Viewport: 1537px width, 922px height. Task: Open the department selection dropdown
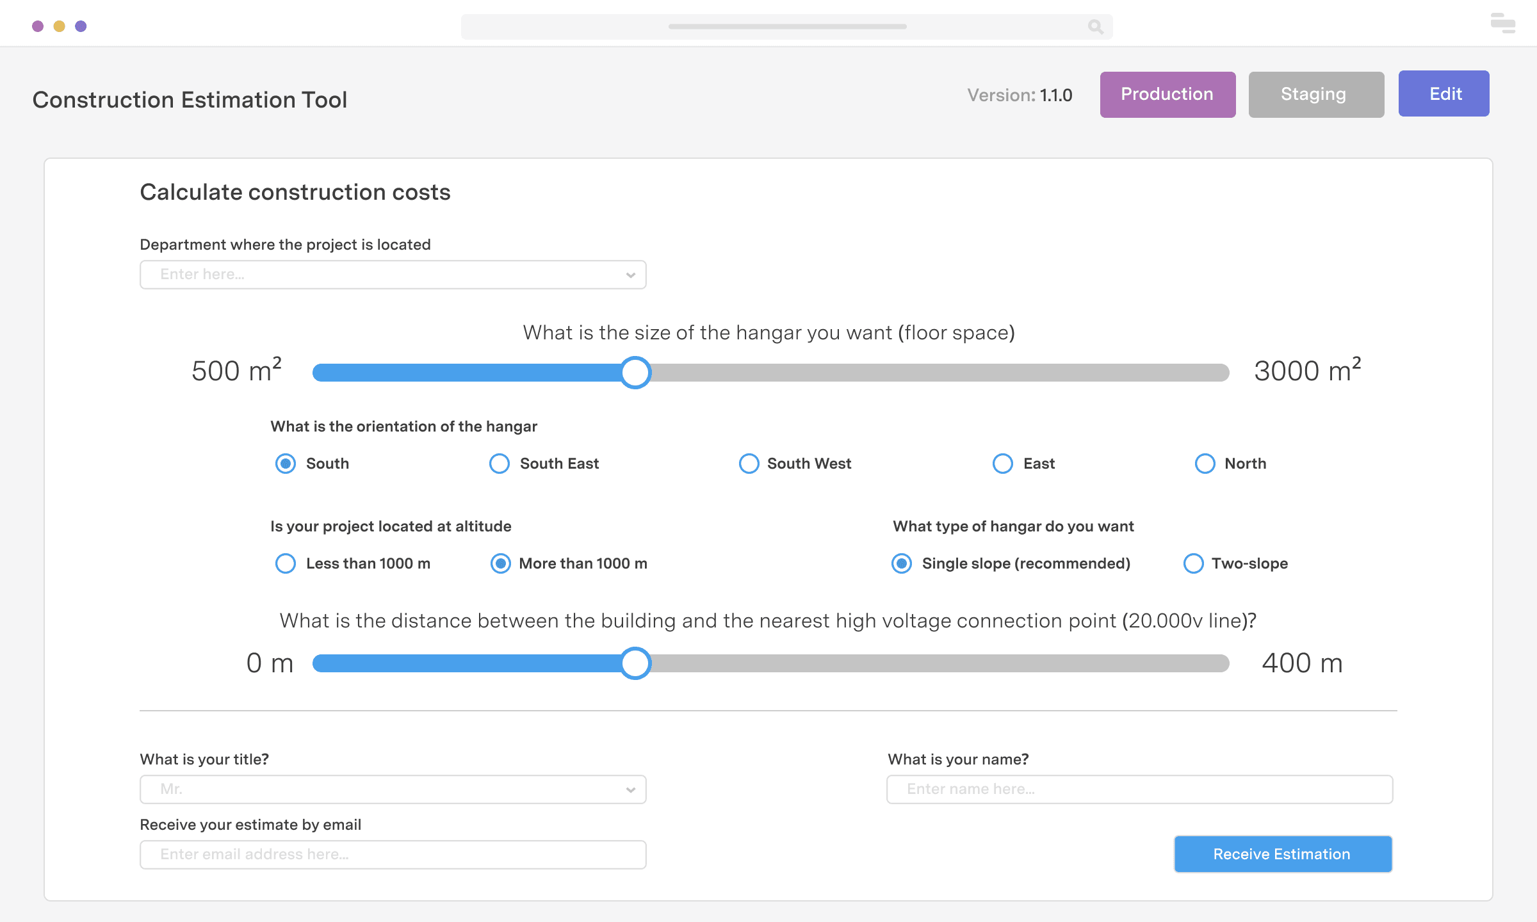pos(393,274)
